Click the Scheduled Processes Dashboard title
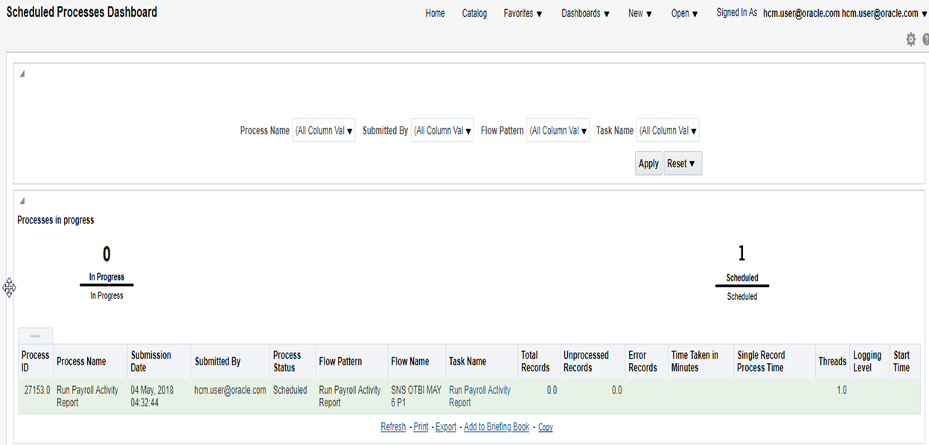 82,12
